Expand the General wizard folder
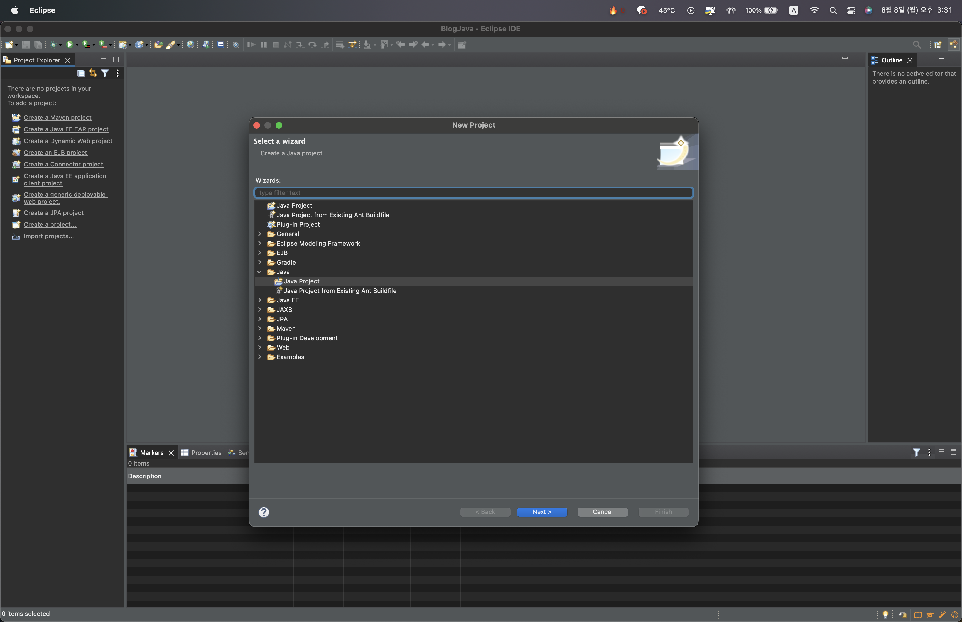The height and width of the screenshot is (622, 962). [260, 234]
